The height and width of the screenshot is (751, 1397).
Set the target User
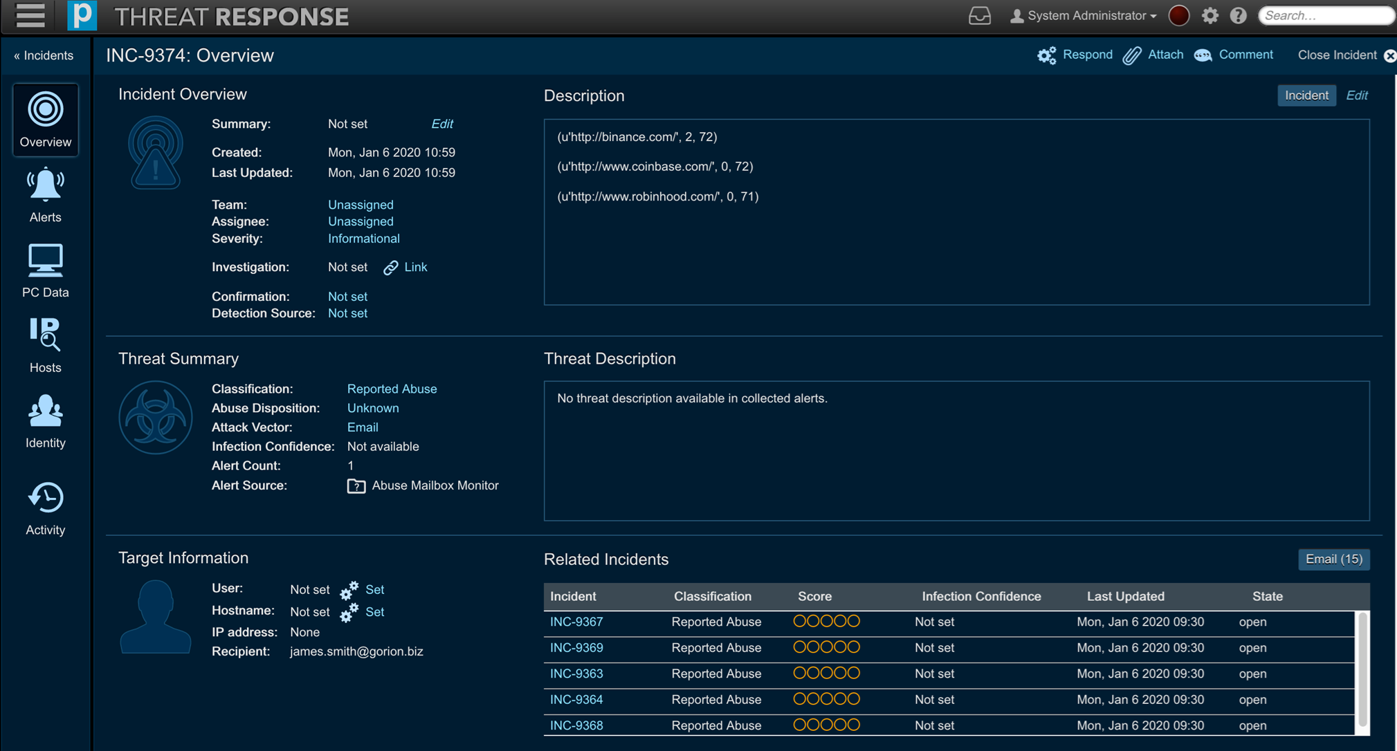click(374, 590)
